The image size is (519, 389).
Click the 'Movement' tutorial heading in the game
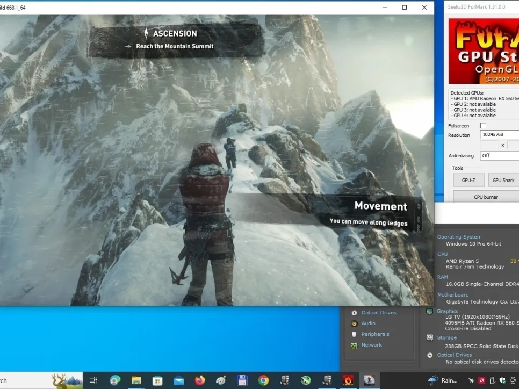(380, 206)
